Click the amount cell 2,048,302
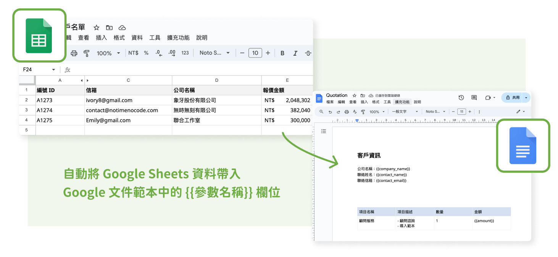Viewport: 558px width, 257px height. pyautogui.click(x=287, y=100)
